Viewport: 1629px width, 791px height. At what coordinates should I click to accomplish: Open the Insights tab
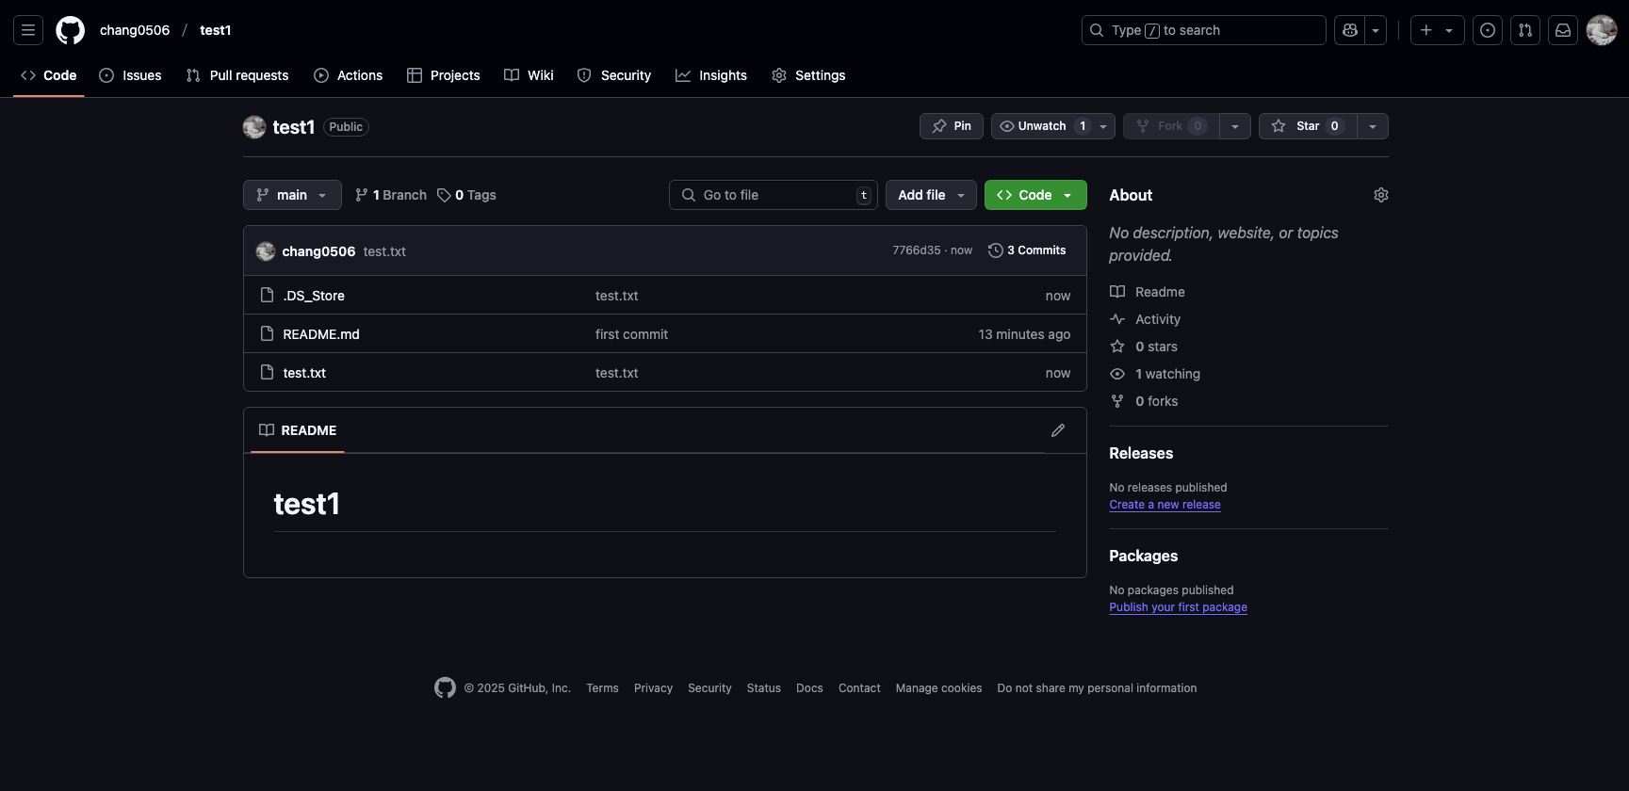[x=711, y=75]
